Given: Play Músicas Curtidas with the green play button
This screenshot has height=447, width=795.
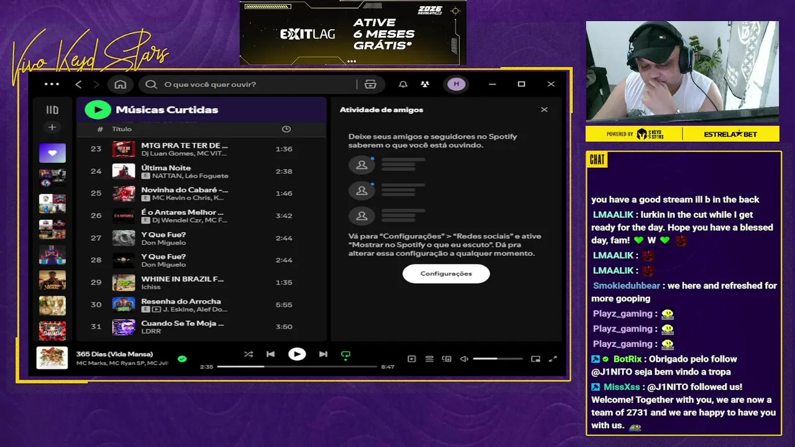Looking at the screenshot, I should (x=98, y=109).
